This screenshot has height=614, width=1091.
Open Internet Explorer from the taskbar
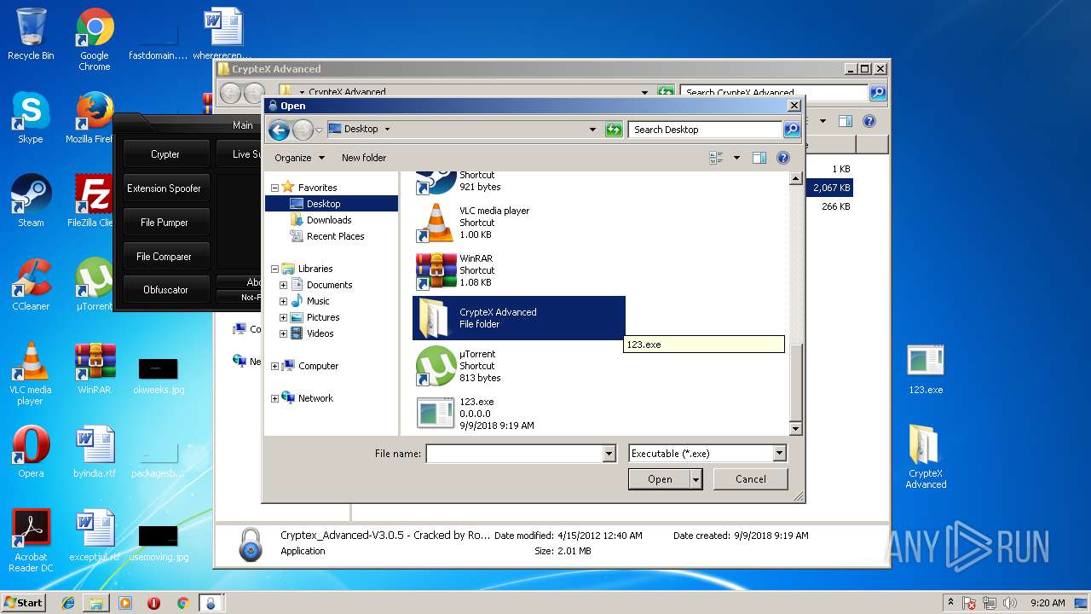[68, 603]
